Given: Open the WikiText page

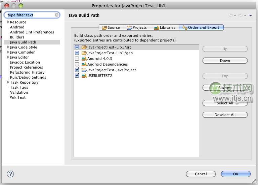Looking at the screenshot, I should coord(18,97).
